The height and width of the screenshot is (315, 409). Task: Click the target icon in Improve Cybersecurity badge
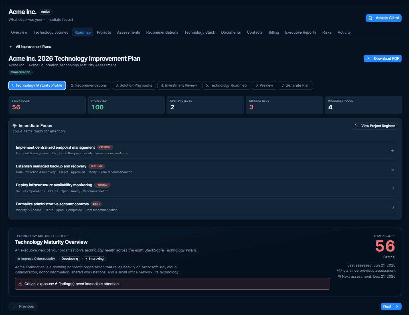pyautogui.click(x=19, y=259)
